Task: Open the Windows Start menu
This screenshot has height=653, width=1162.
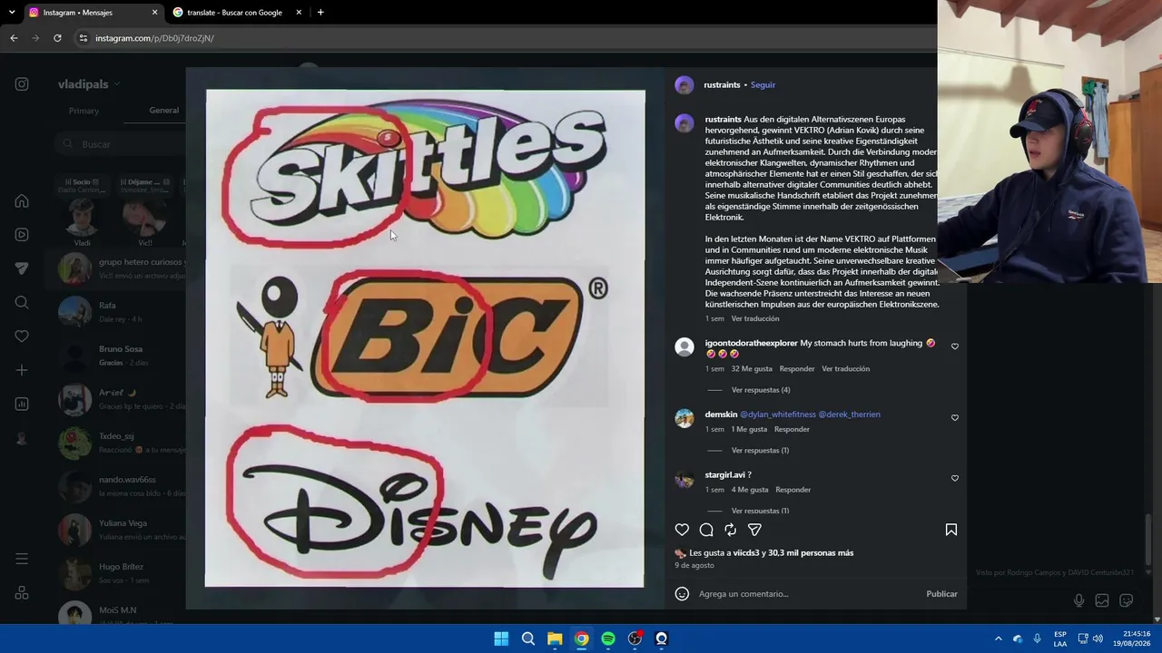Action: click(x=501, y=638)
